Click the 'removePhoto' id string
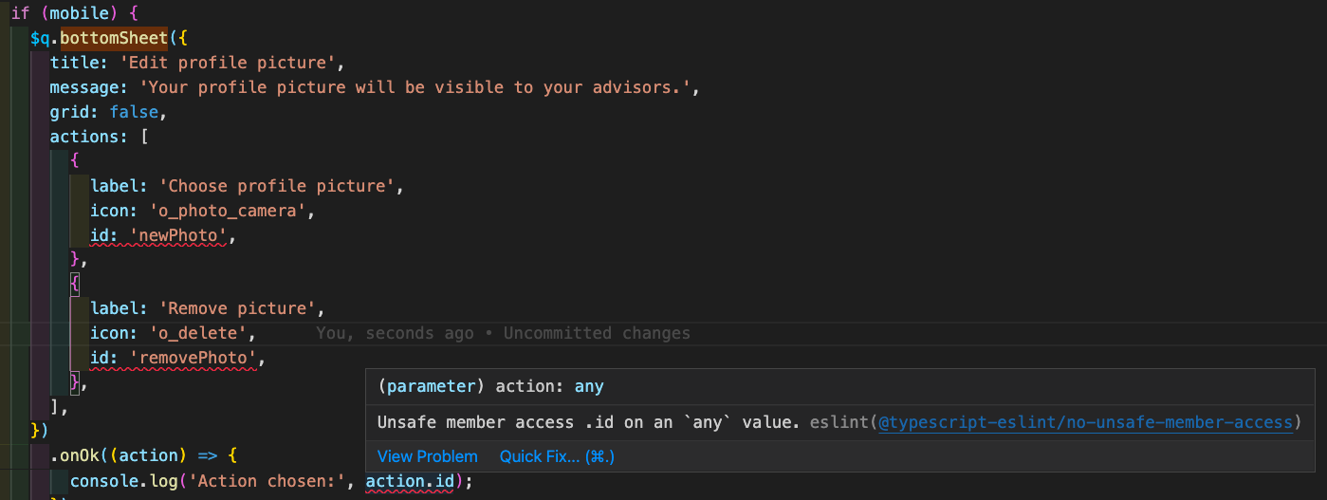Screen dimensions: 1327x500 194,358
